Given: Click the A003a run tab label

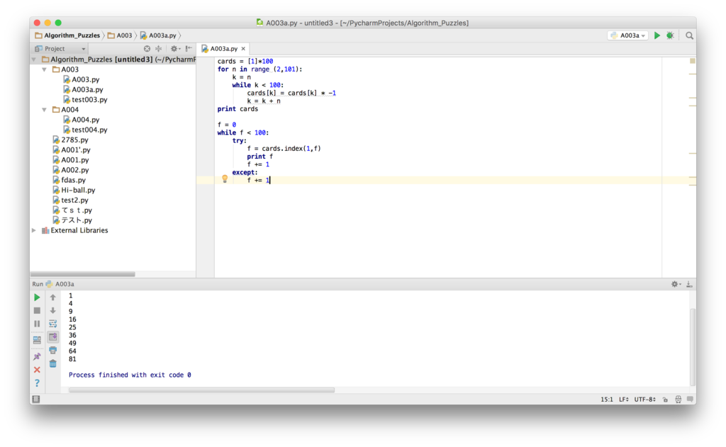Looking at the screenshot, I should (60, 284).
